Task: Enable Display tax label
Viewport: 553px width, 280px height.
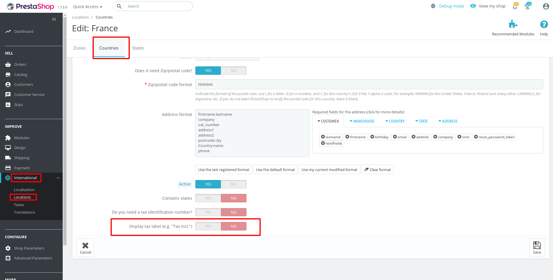Action: [x=208, y=226]
